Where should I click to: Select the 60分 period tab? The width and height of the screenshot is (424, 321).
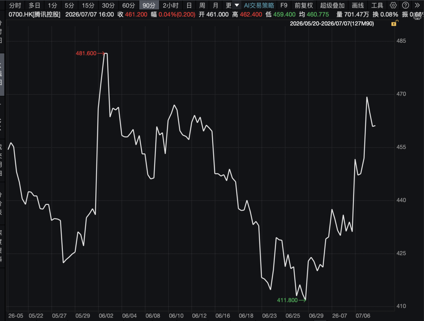pyautogui.click(x=129, y=5)
